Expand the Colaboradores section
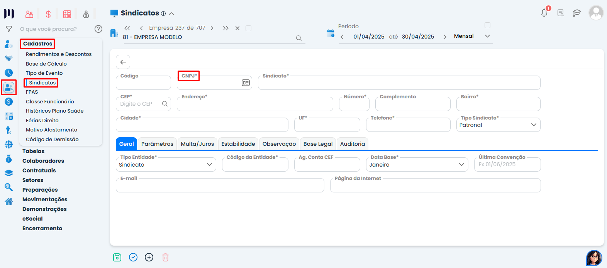Viewport: 607px width, 268px height. pos(43,161)
